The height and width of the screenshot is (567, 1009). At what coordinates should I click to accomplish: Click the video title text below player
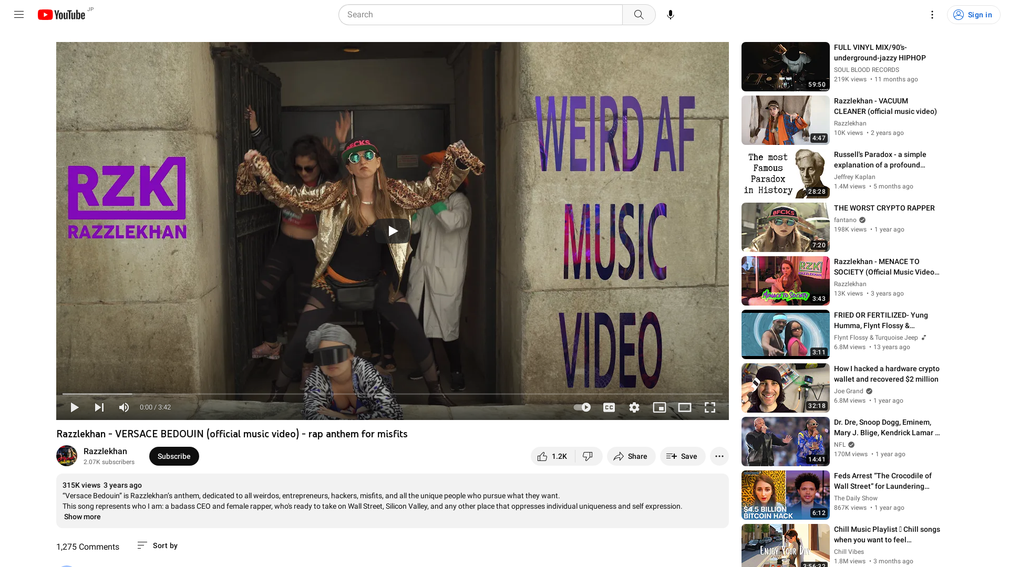point(232,434)
